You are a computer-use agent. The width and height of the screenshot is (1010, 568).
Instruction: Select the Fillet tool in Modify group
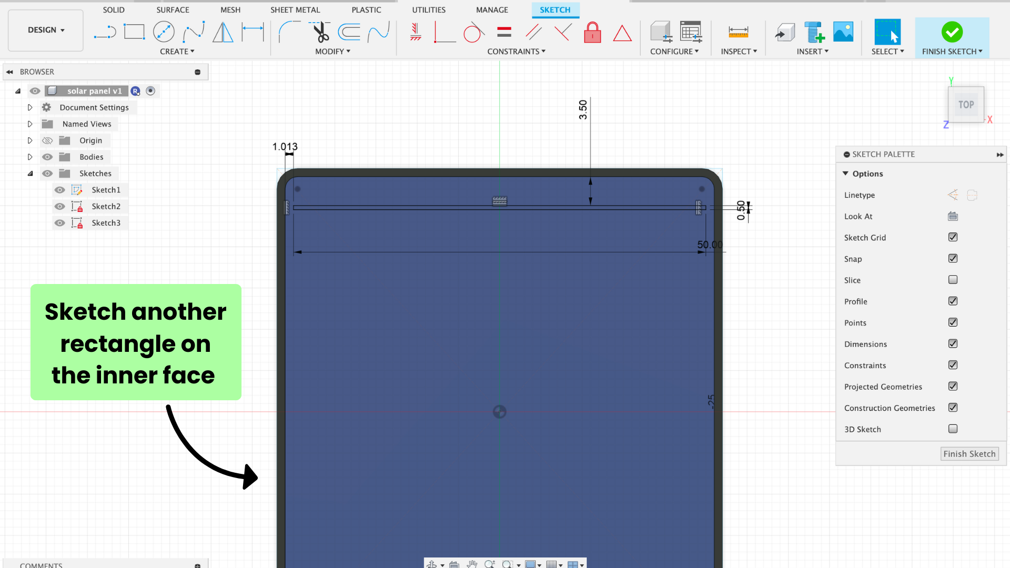289,32
